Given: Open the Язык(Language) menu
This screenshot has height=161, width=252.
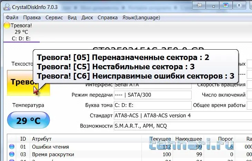Looking at the screenshot, I should (141, 18).
